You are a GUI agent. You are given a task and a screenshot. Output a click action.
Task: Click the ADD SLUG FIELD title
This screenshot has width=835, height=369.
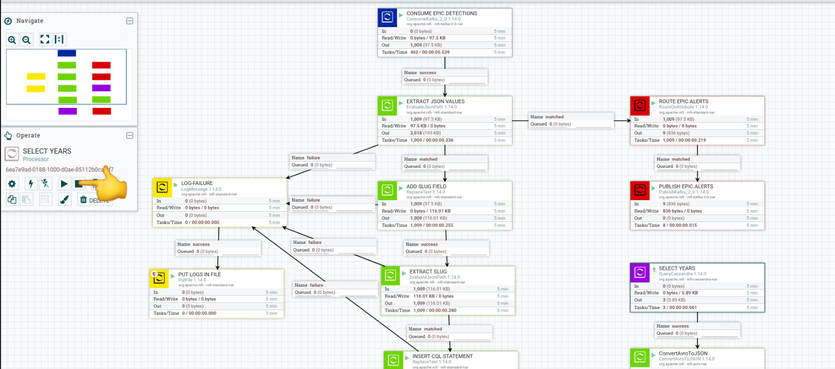(426, 187)
